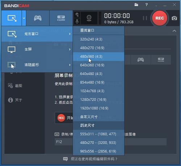Click small REC start button in panel
Viewport: 181px width, 166px height.
coord(61,118)
